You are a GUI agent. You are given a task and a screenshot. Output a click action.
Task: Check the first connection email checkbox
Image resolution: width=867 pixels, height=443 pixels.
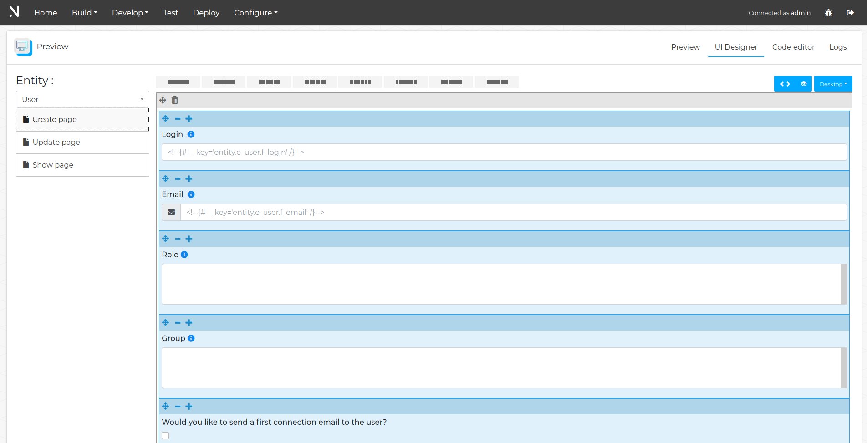click(x=165, y=436)
